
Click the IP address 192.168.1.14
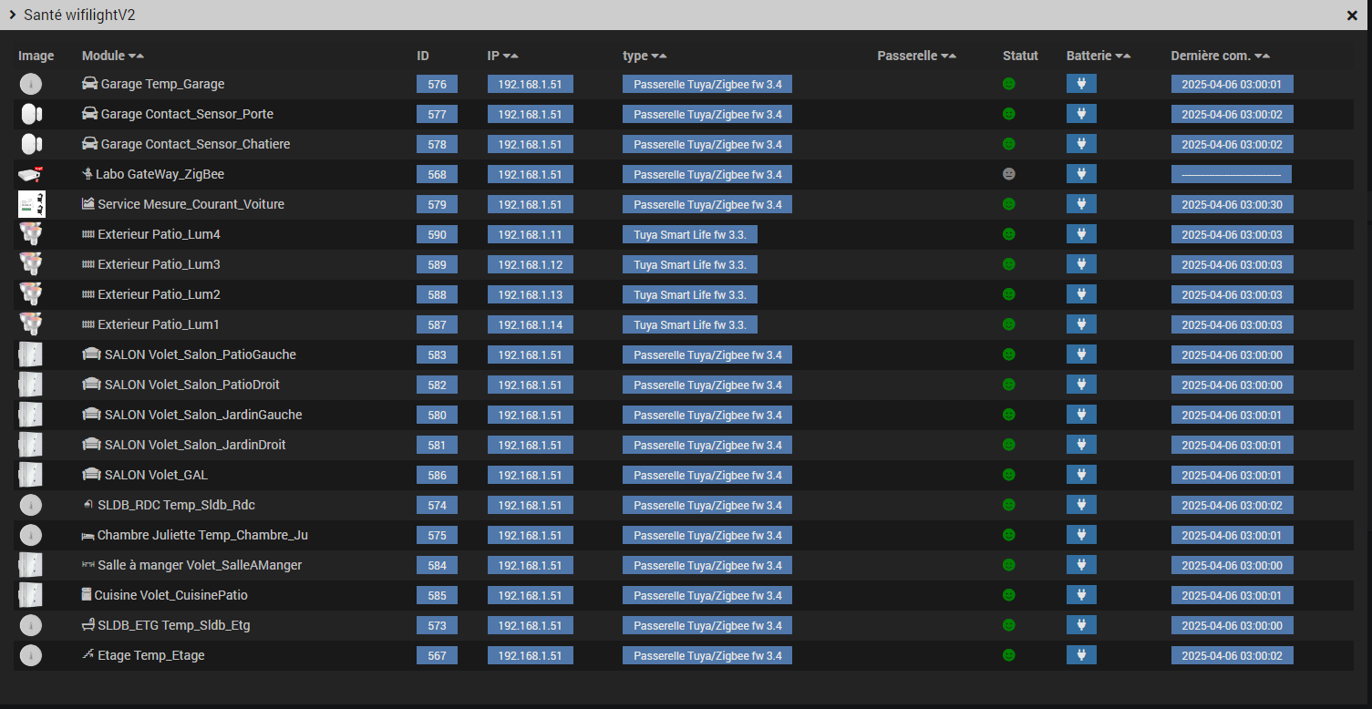tap(530, 324)
